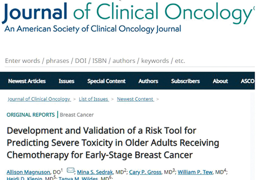The width and height of the screenshot is (259, 180).
Task: Open the Authors navigation item
Action: click(x=148, y=81)
